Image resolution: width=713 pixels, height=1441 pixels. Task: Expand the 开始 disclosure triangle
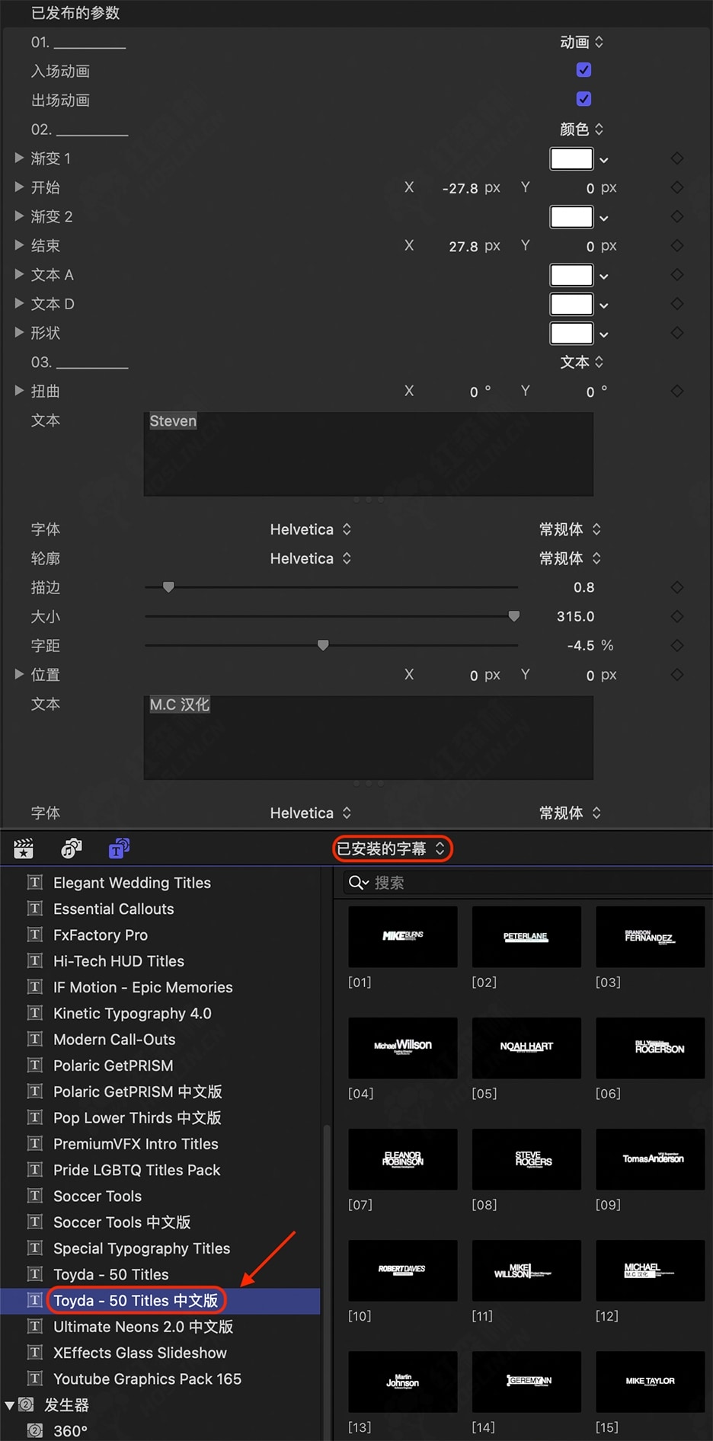click(x=19, y=187)
